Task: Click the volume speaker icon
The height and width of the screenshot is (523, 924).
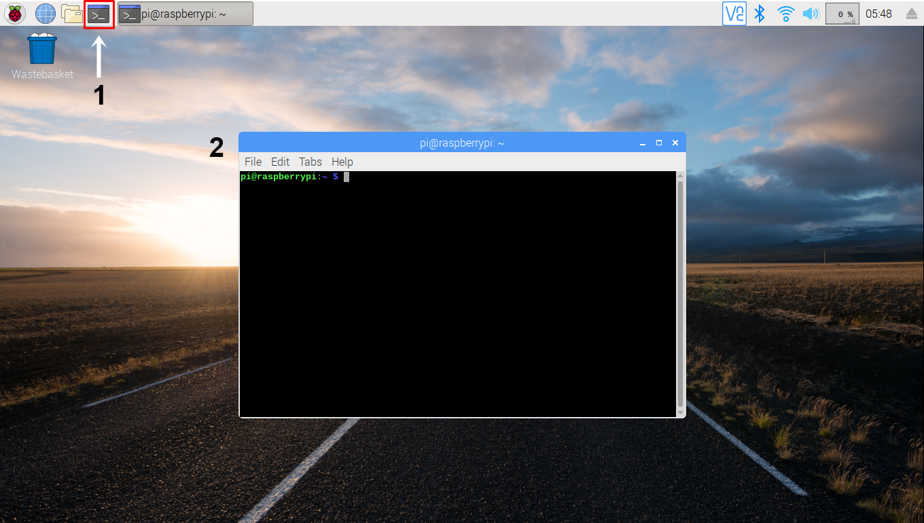Action: click(811, 14)
